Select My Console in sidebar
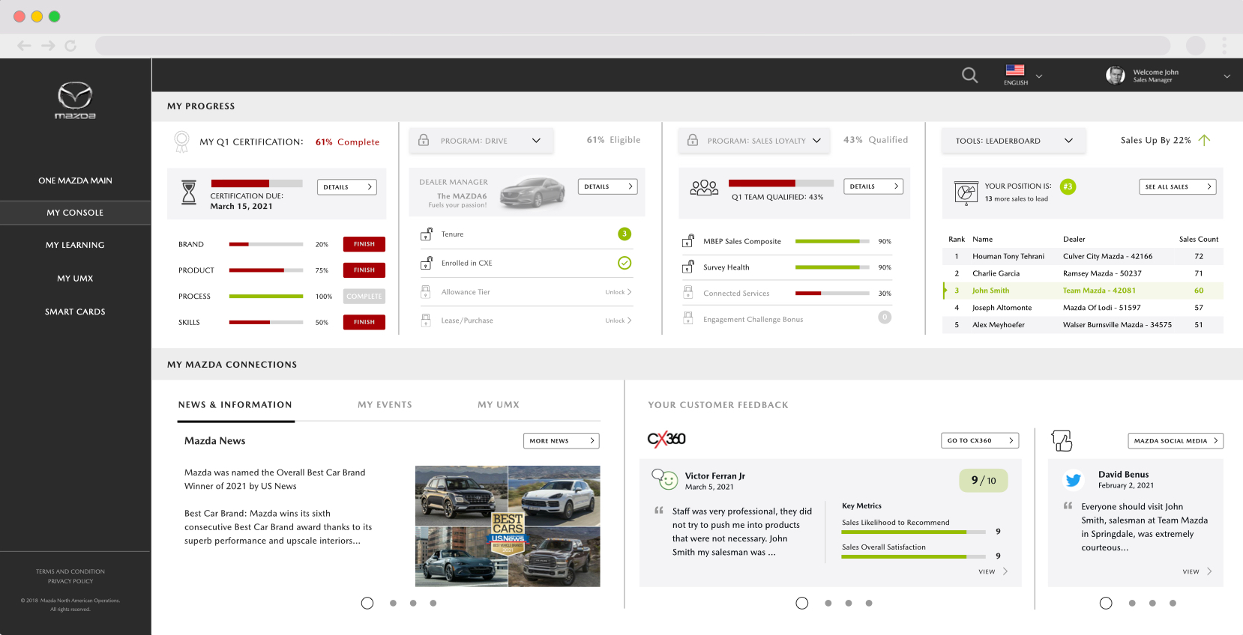The image size is (1243, 635). point(75,213)
